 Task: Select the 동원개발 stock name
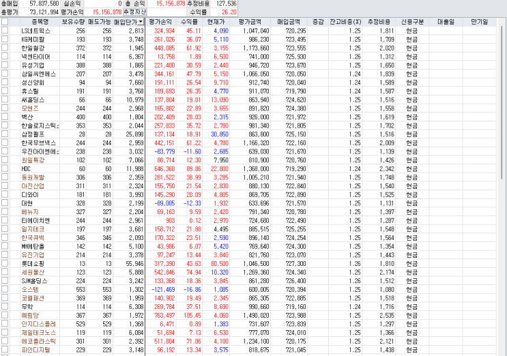pyautogui.click(x=33, y=177)
